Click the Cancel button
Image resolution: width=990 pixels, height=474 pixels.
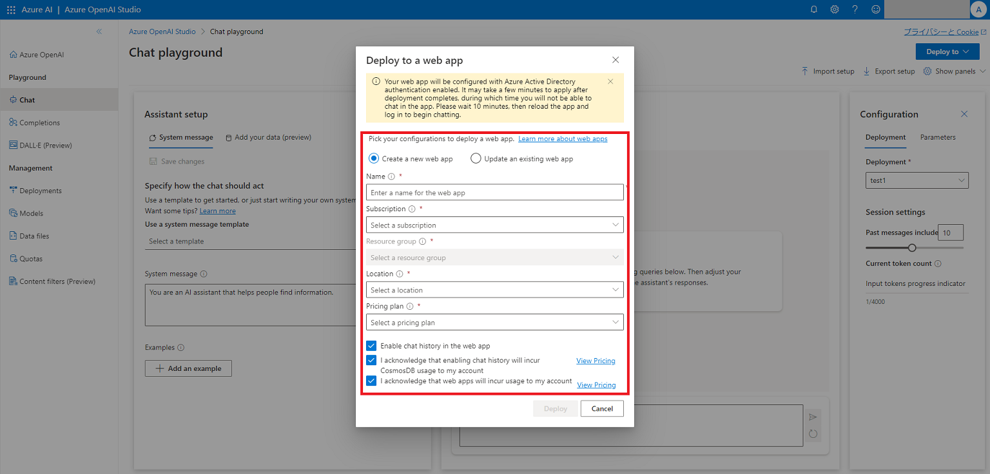602,408
